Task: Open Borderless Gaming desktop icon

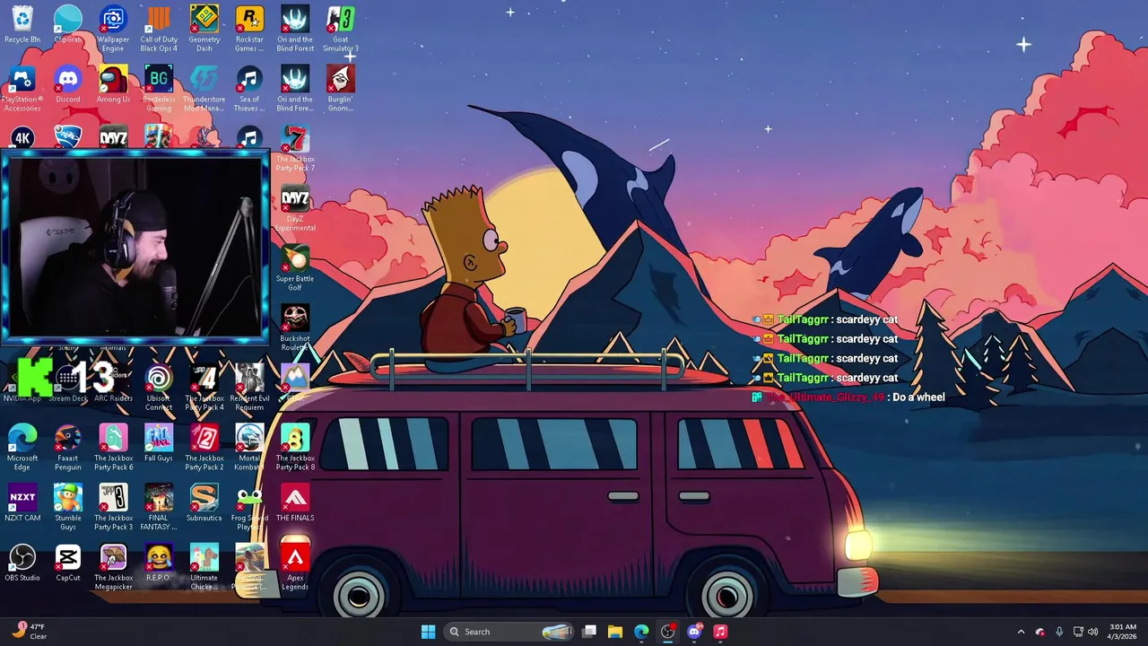Action: click(x=159, y=89)
